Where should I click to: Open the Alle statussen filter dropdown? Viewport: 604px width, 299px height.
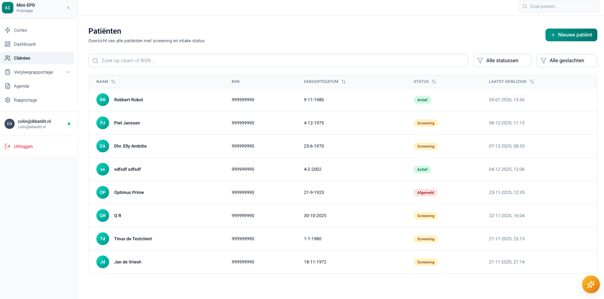[x=502, y=61]
